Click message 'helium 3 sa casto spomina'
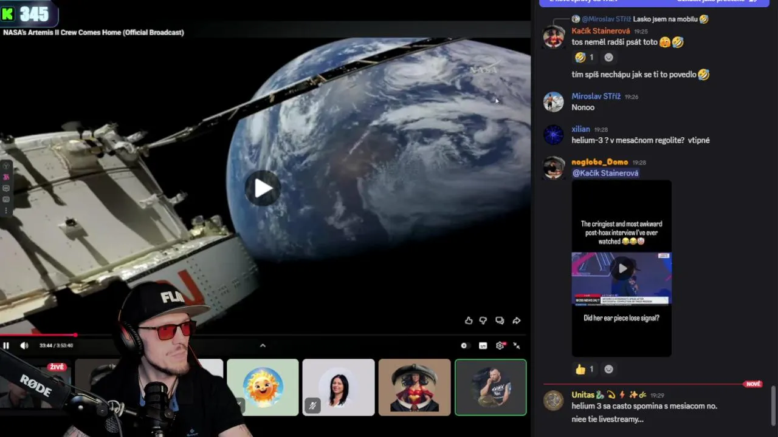Screen dimensions: 778x437 [x=644, y=406]
